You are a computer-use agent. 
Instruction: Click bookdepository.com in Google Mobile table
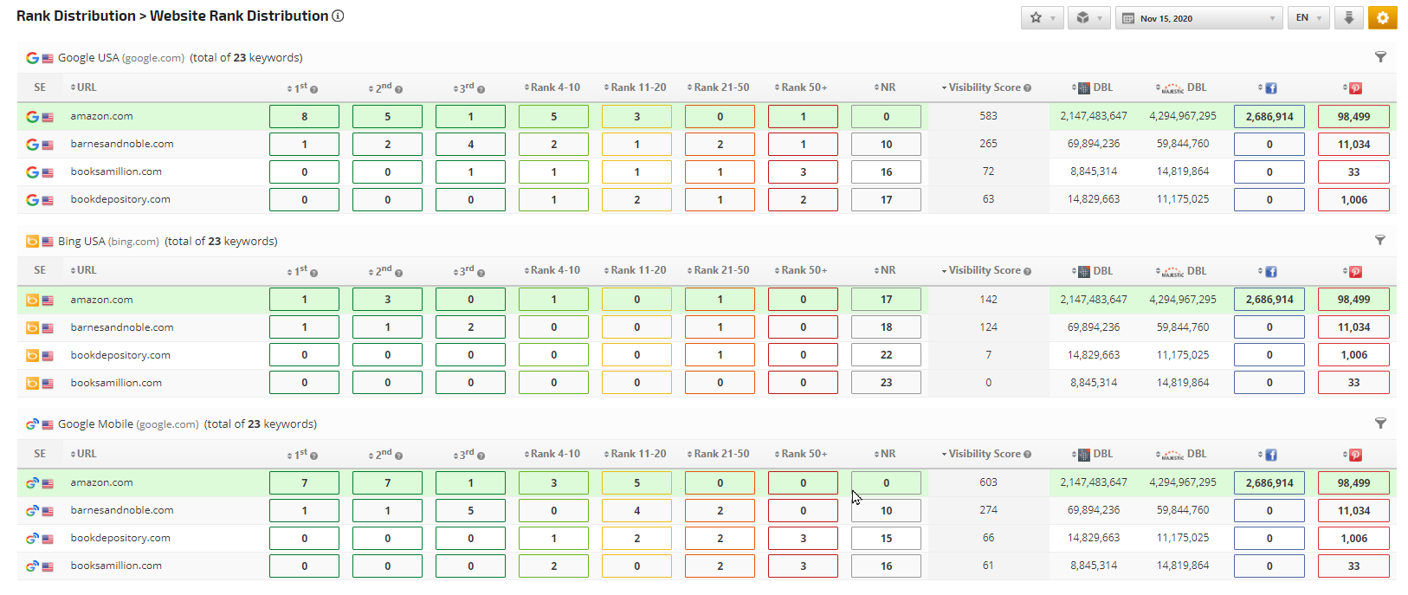[x=120, y=538]
